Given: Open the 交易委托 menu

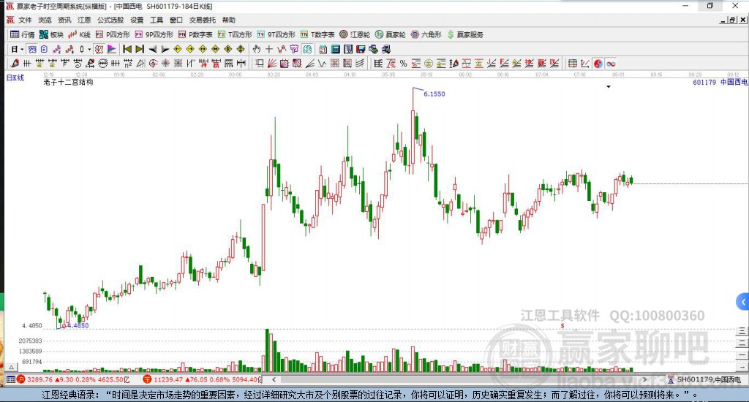Looking at the screenshot, I should click(x=202, y=20).
